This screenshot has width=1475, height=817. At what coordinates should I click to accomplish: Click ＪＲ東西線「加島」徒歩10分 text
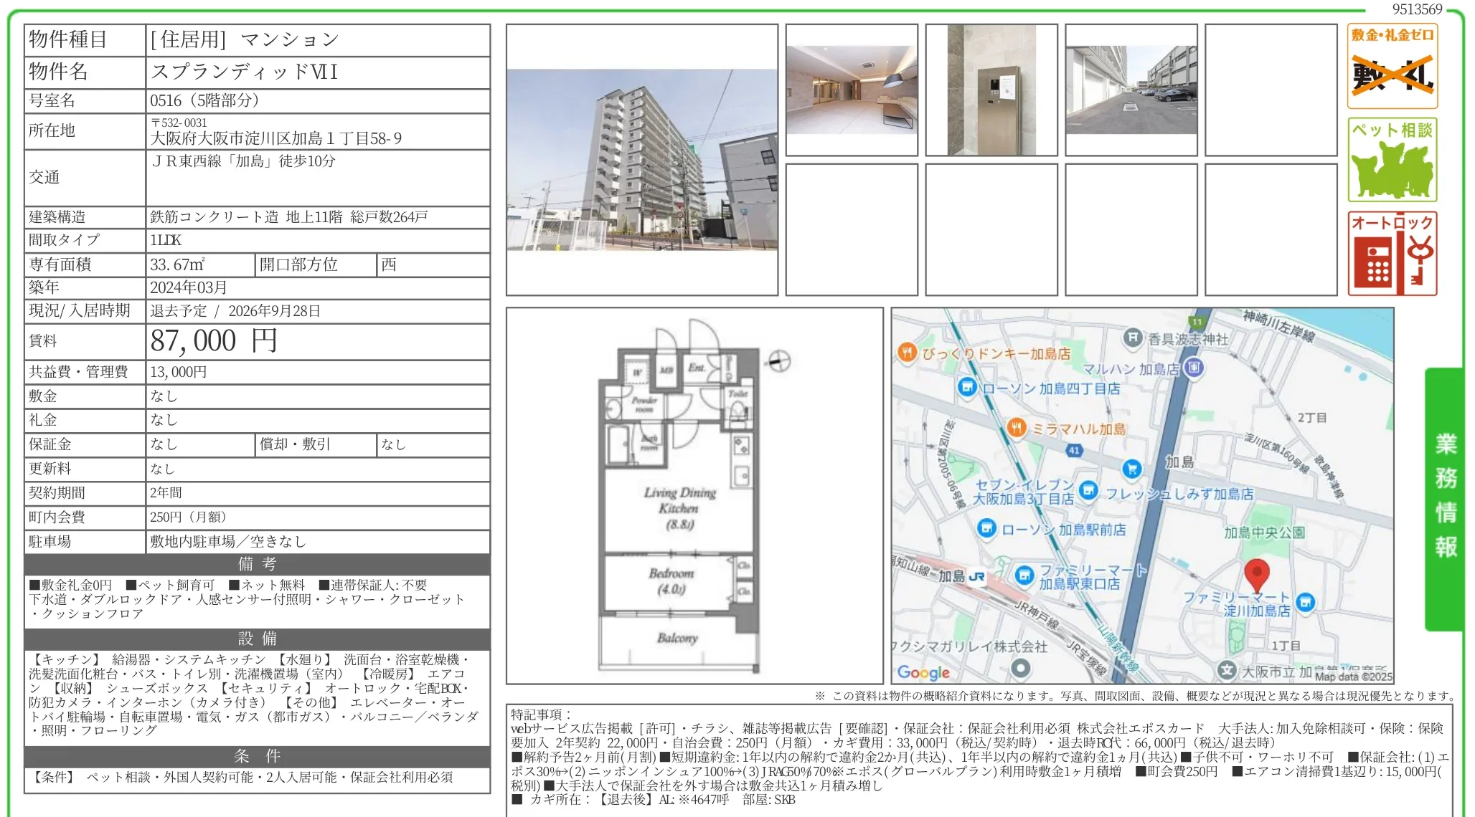pyautogui.click(x=244, y=161)
